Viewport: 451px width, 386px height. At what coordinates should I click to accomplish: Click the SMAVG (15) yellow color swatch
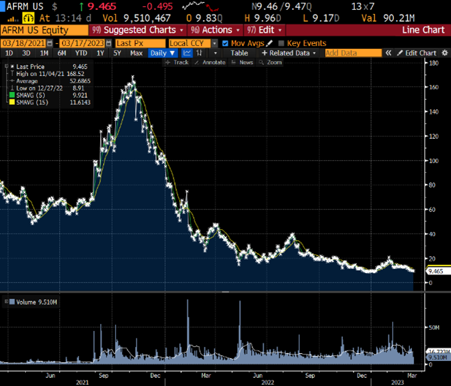(x=12, y=102)
